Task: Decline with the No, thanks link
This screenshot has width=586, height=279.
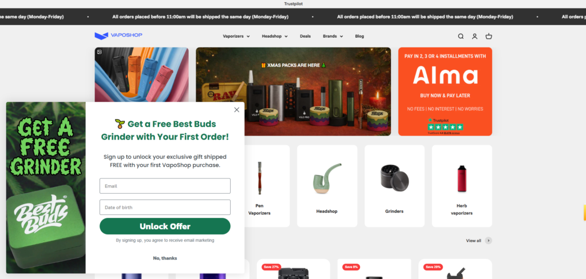Action: [165, 258]
